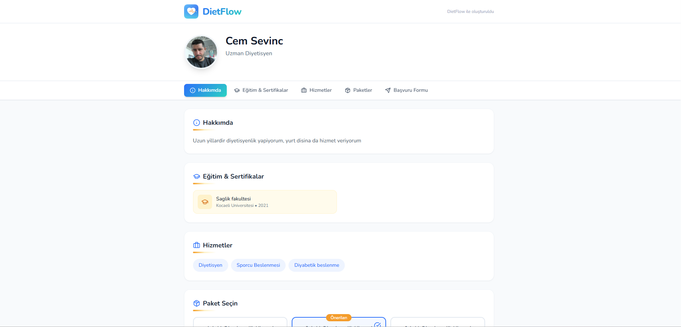Viewport: 681px width, 327px height.
Task: Click the DietFlow heart logo icon
Action: click(x=191, y=11)
